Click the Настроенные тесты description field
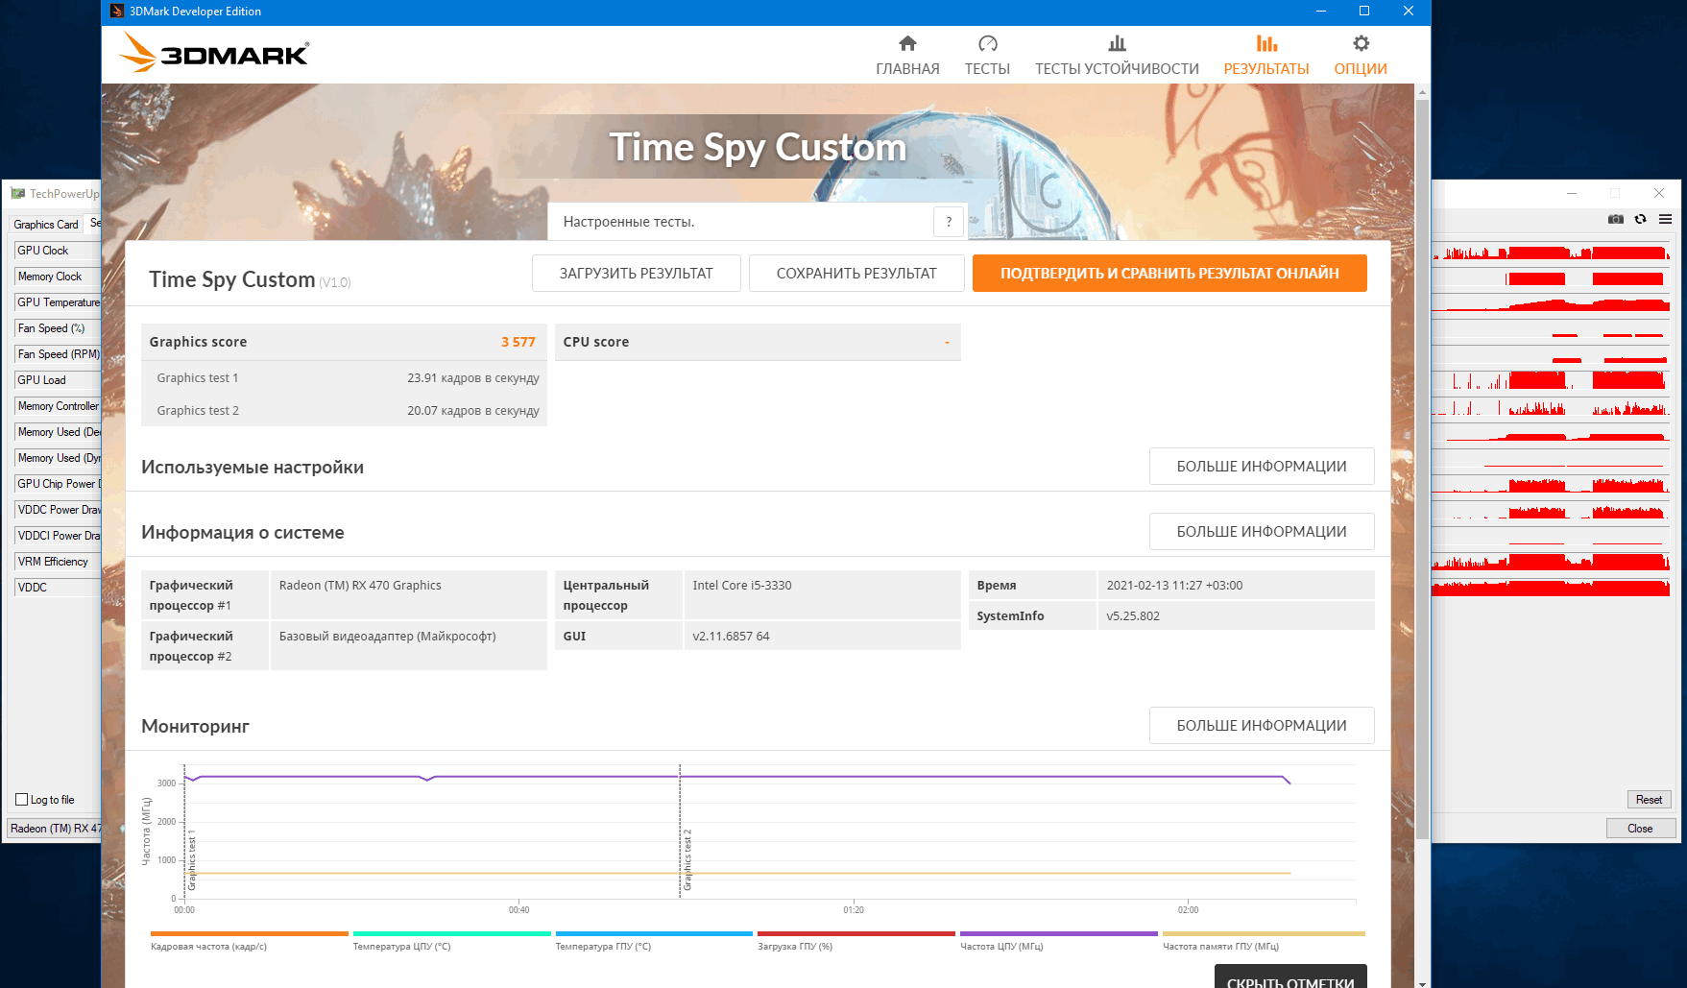Viewport: 1687px width, 988px height. point(740,222)
